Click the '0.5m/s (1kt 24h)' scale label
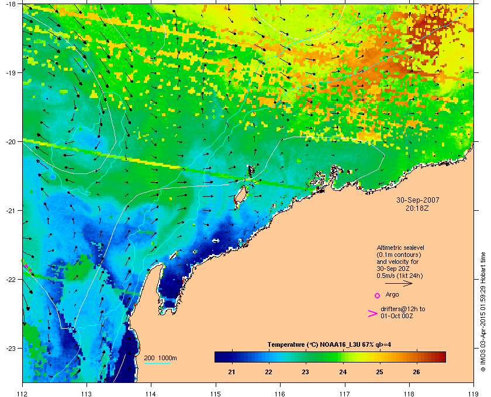The height and width of the screenshot is (397, 491). click(x=400, y=276)
